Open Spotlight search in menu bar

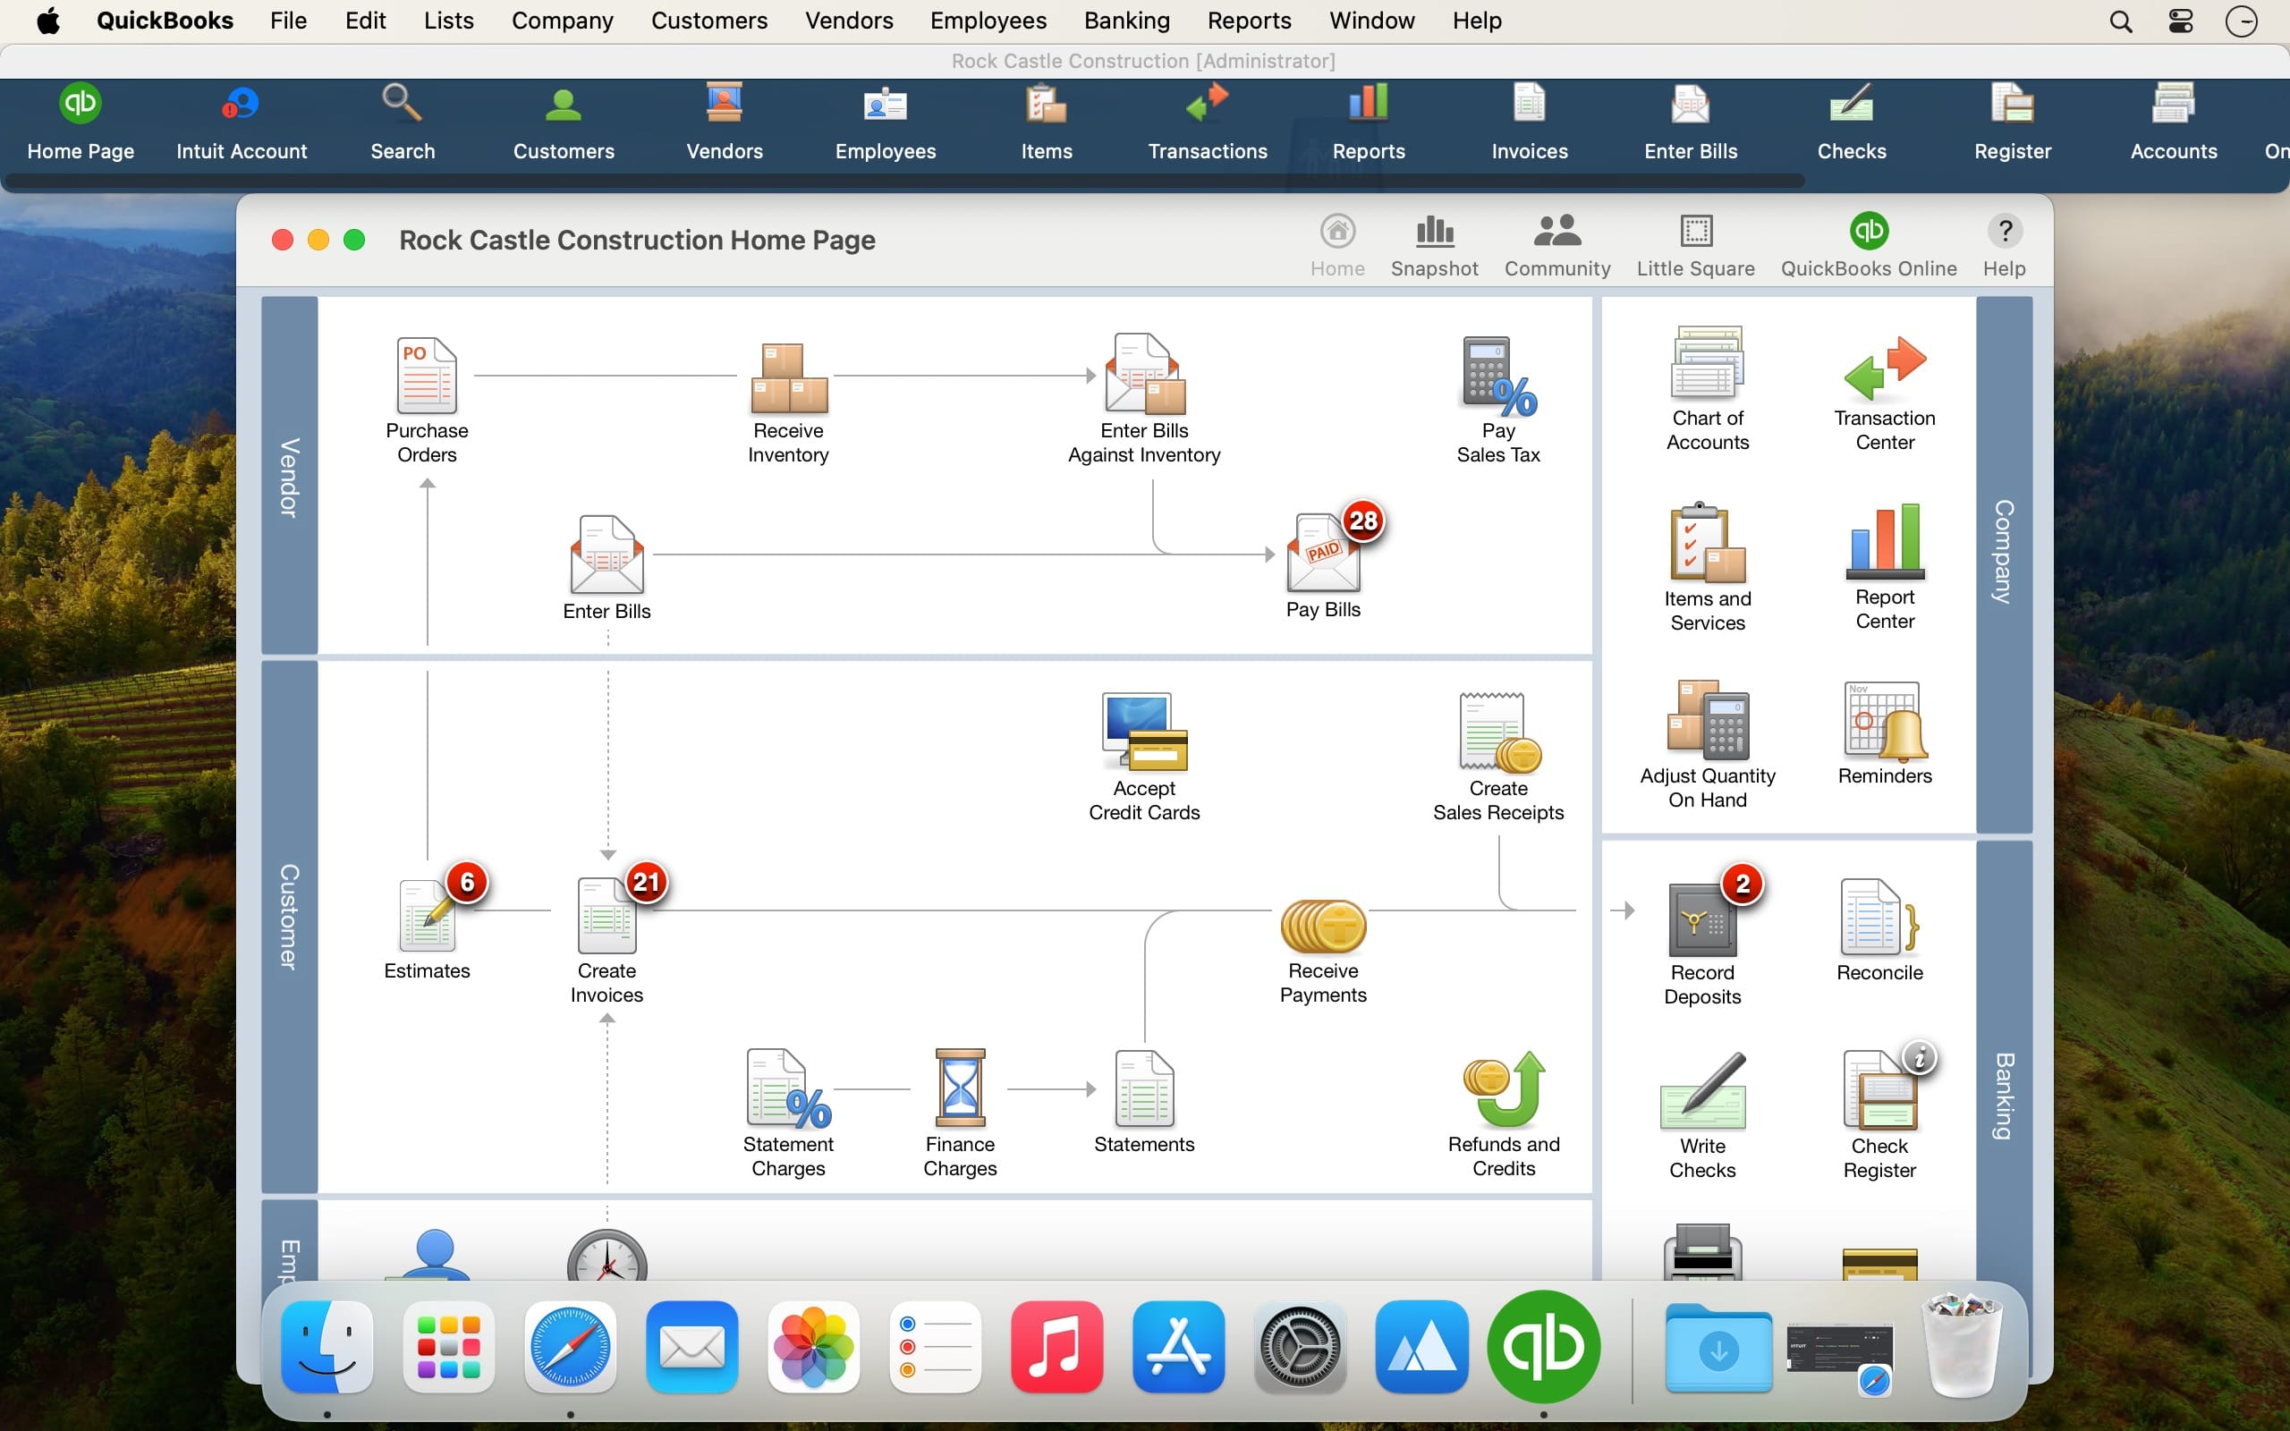tap(2121, 21)
